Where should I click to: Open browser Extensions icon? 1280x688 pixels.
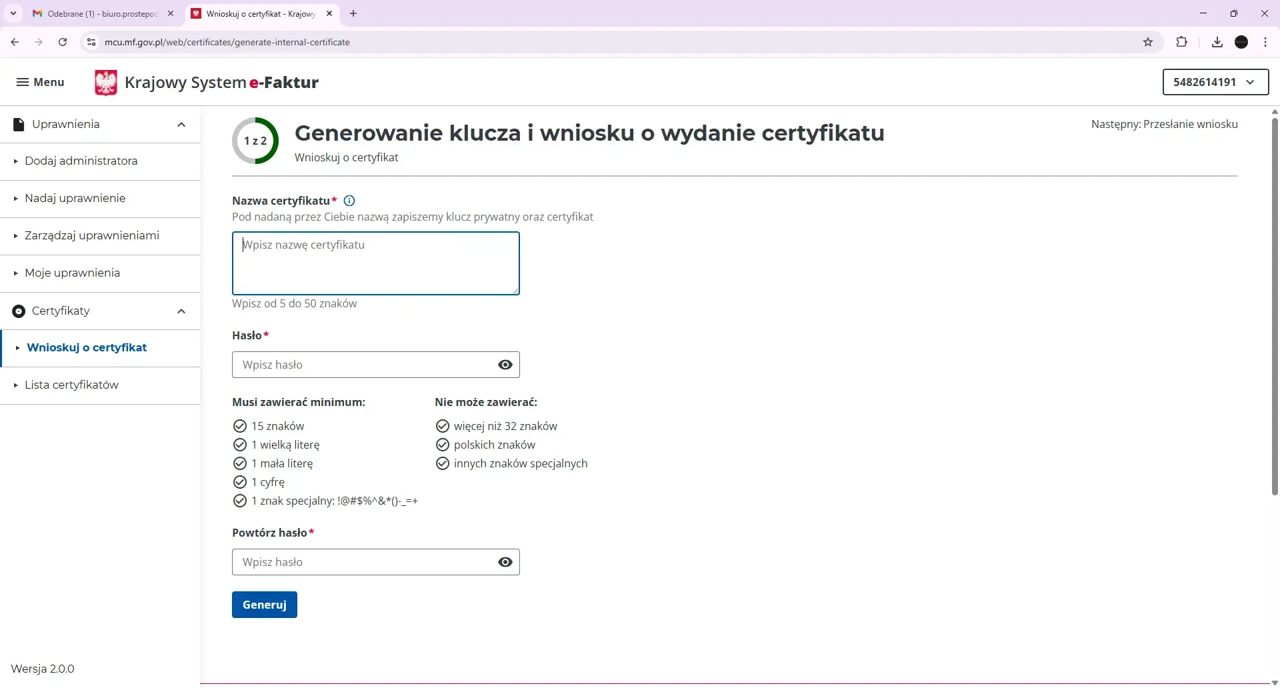click(1183, 42)
